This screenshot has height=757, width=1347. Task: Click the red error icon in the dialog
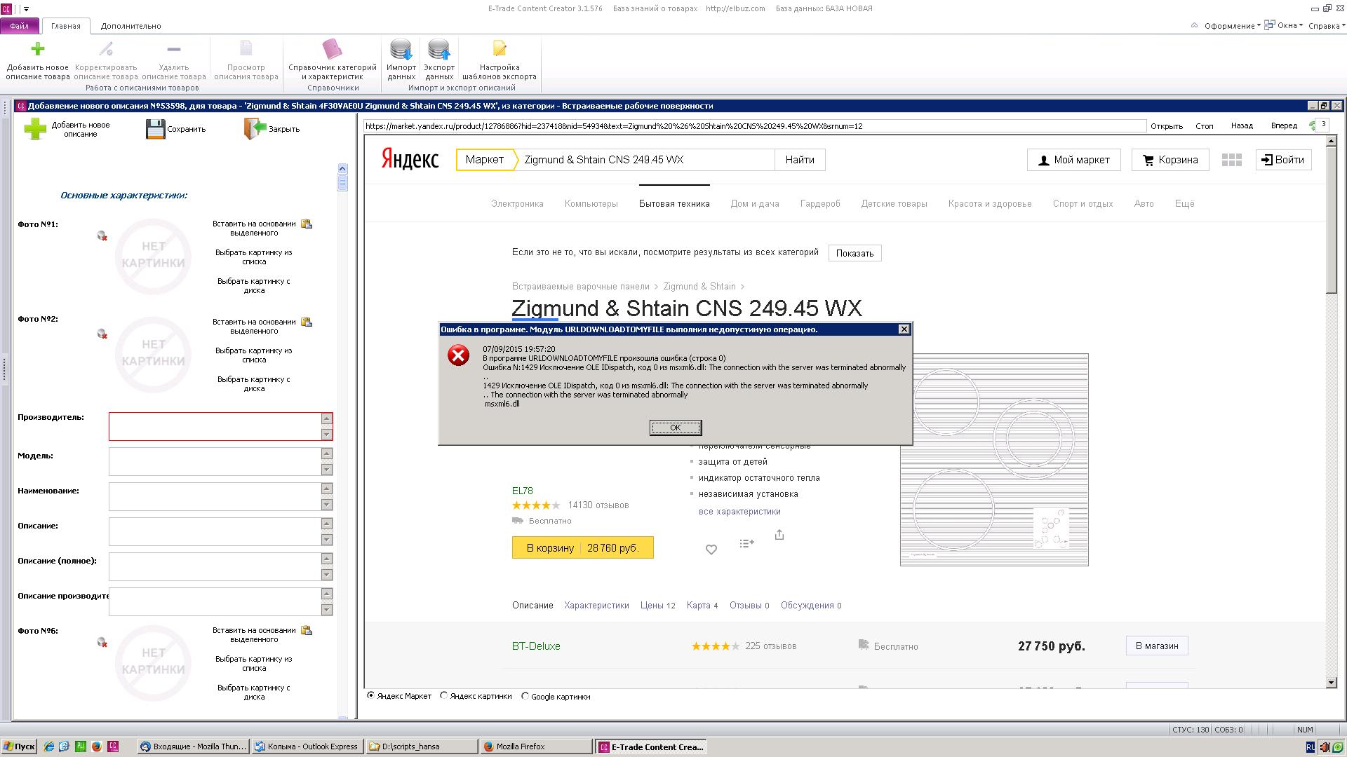point(459,355)
